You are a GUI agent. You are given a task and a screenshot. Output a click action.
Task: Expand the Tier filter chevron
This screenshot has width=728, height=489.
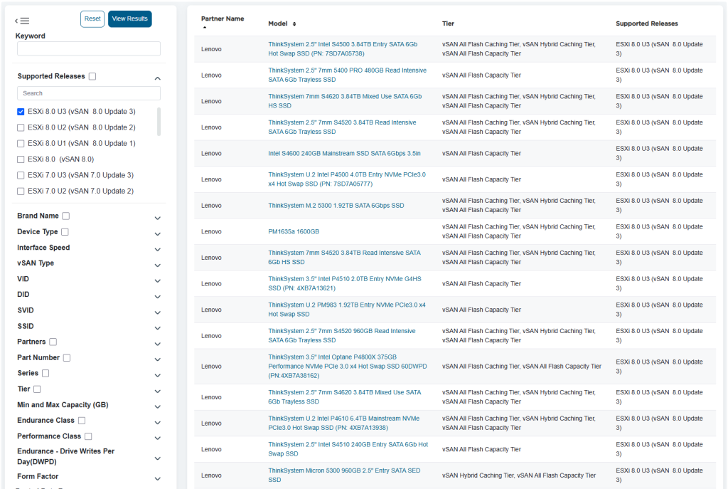pos(158,391)
